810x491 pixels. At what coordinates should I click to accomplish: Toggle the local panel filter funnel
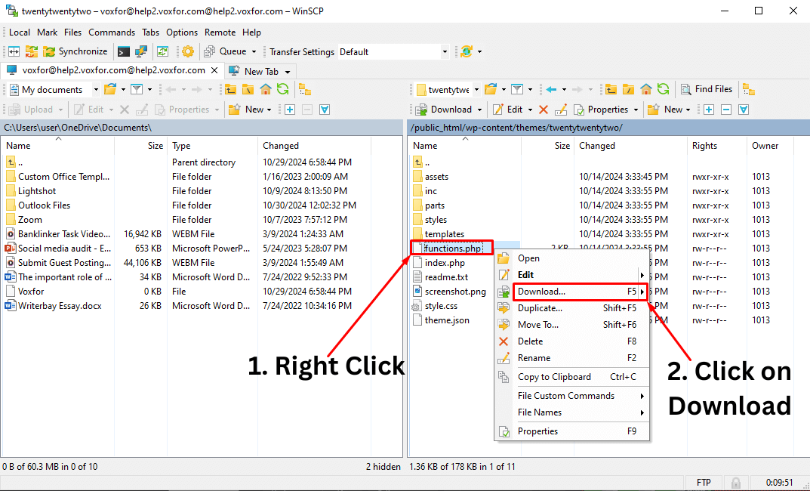pyautogui.click(x=136, y=89)
